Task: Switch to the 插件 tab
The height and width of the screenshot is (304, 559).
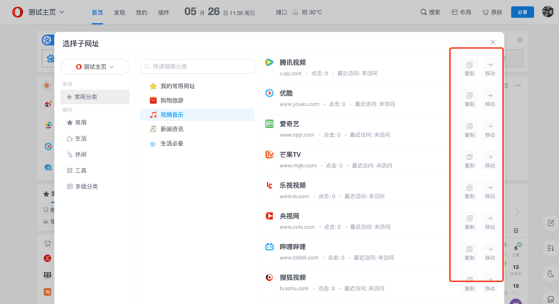Action: click(164, 13)
